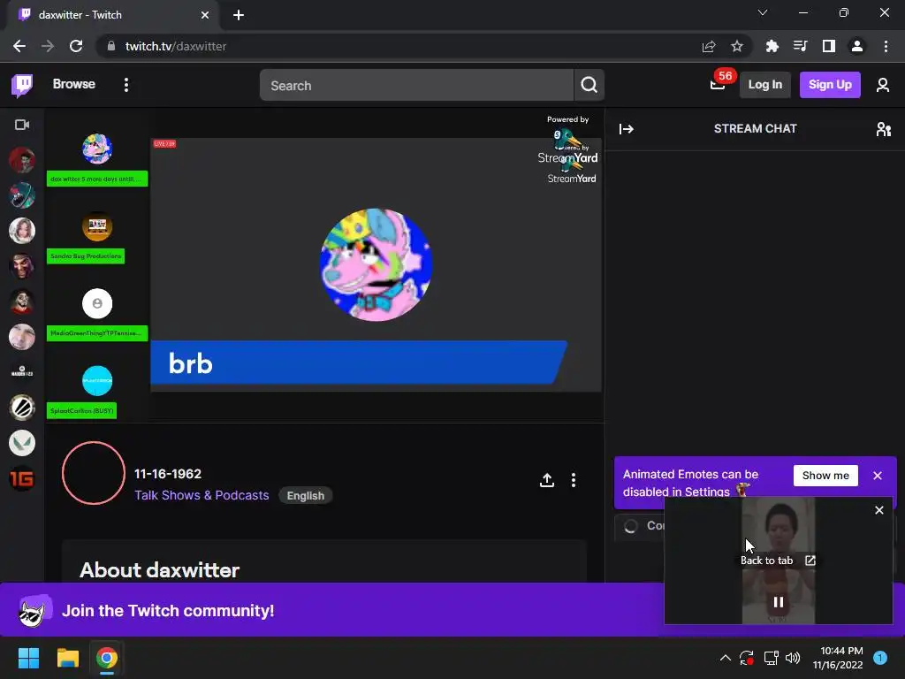Viewport: 905px width, 679px height.
Task: Open the chat community users list
Action: [883, 129]
